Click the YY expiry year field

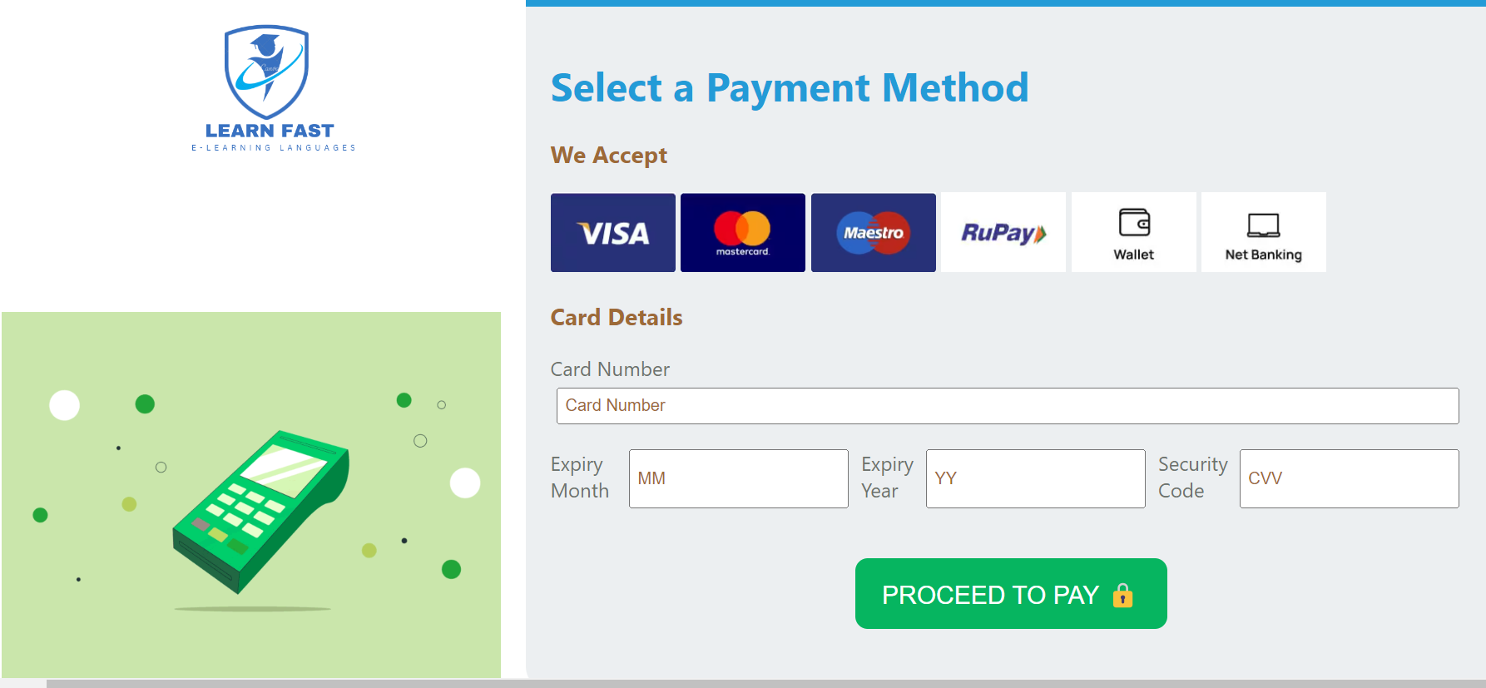click(1035, 478)
